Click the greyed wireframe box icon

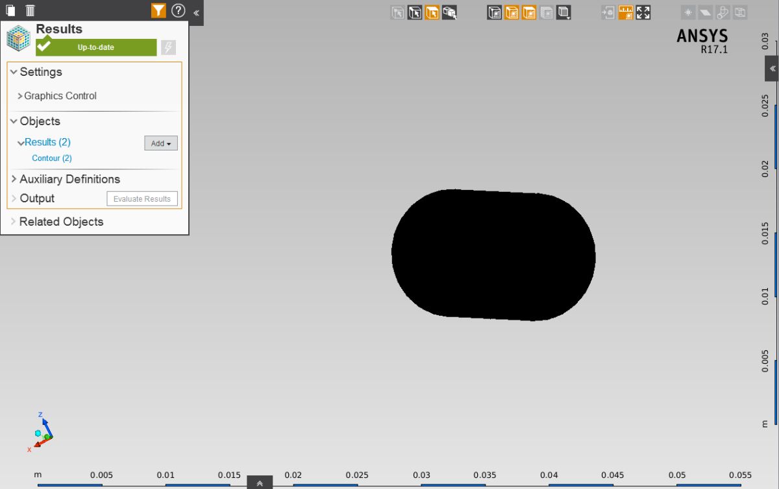click(x=740, y=12)
